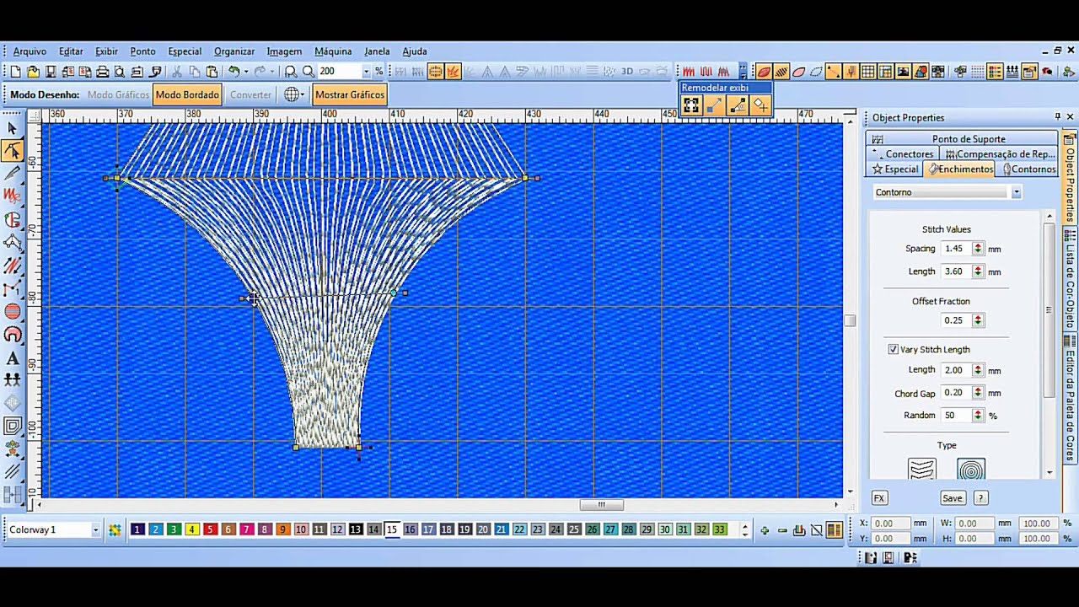Open the colorway editor icon beside Colorway 1
Image resolution: width=1079 pixels, height=607 pixels.
tap(115, 529)
